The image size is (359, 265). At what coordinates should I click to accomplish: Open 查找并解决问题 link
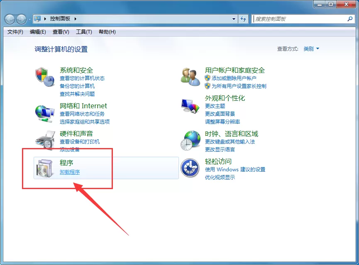[77, 94]
